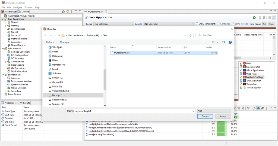Open Event Browser page

coord(15,95)
